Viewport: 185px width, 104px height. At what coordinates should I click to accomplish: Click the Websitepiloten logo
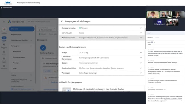pos(8,3)
